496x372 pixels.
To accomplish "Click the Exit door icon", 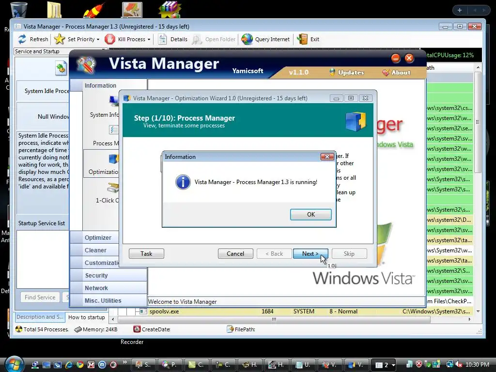I will click(302, 39).
